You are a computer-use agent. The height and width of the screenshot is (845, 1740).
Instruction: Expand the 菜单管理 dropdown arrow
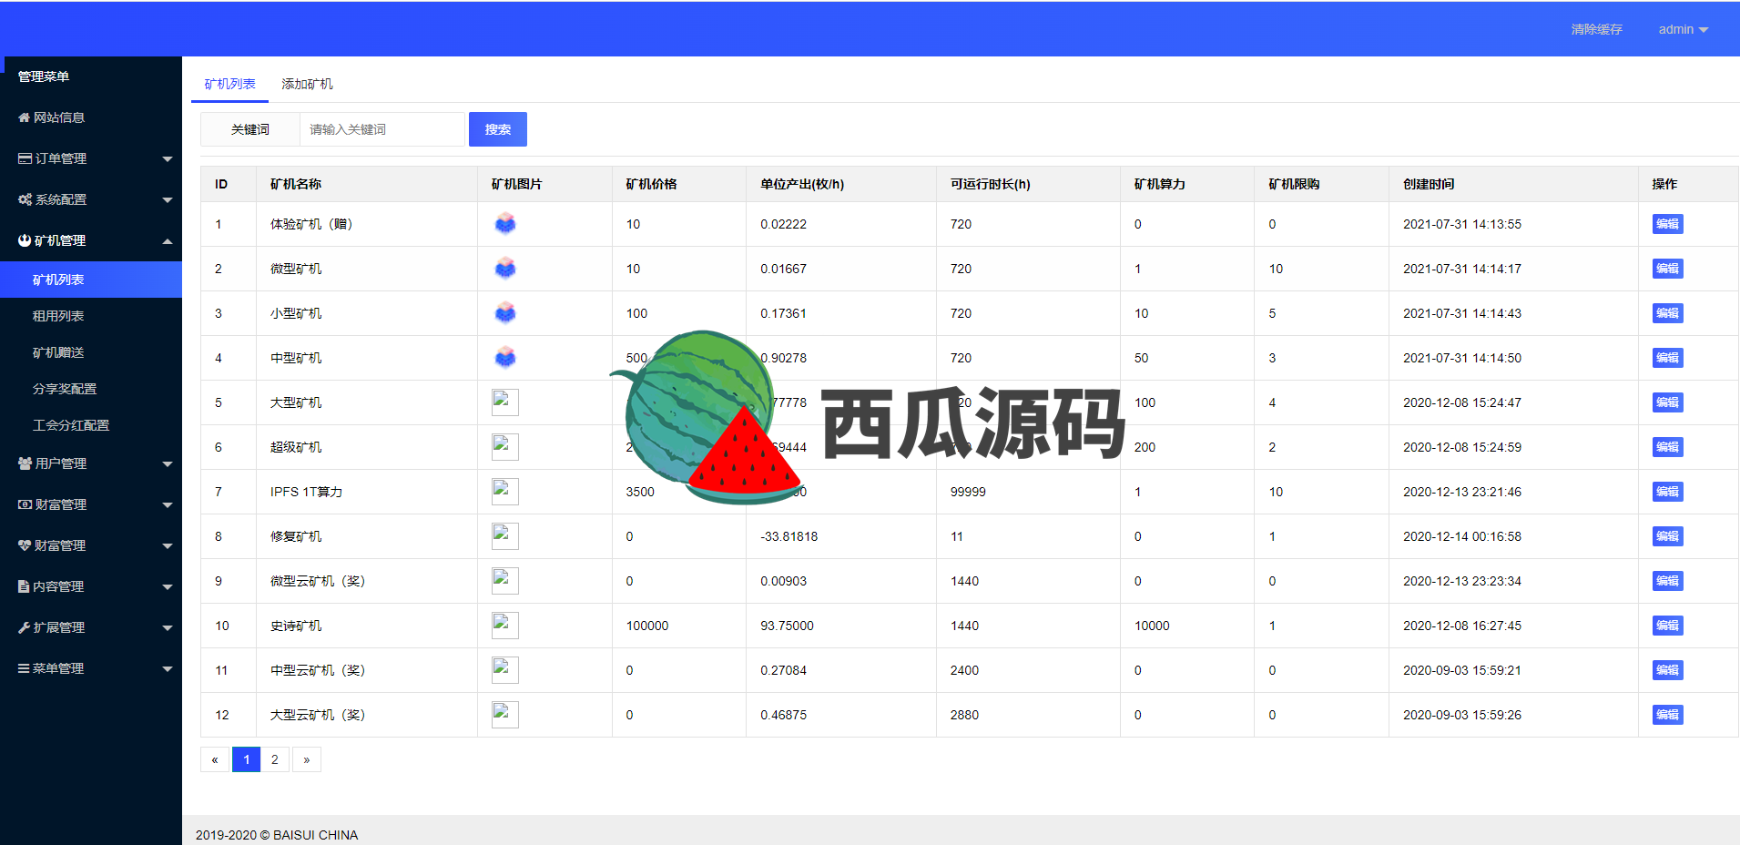point(168,669)
